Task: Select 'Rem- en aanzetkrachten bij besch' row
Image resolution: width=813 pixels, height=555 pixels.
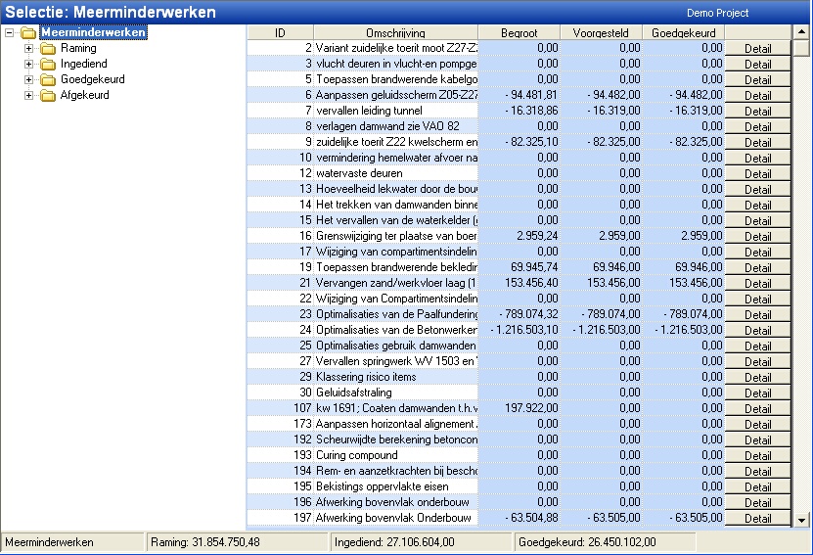Action: (x=395, y=471)
